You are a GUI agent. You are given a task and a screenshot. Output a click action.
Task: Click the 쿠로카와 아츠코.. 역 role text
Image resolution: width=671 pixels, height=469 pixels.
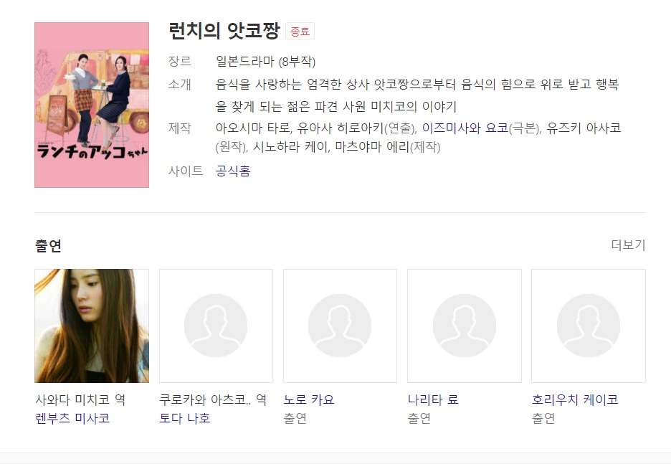click(213, 399)
